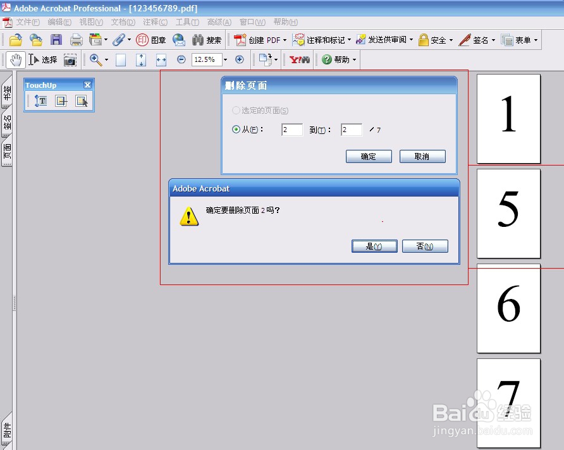Click the Print icon

coord(77,40)
